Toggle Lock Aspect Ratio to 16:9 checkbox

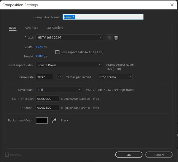pos(57,52)
